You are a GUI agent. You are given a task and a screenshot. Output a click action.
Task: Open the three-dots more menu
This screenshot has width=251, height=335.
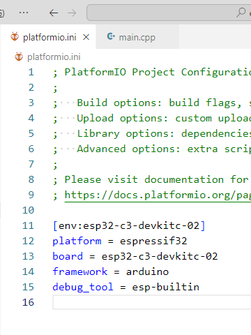point(24,13)
